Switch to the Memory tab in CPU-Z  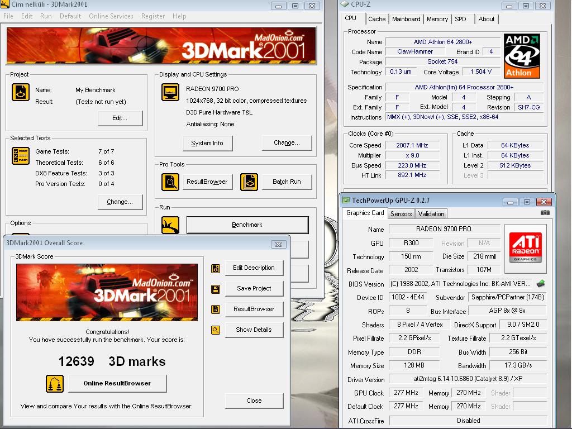point(437,19)
